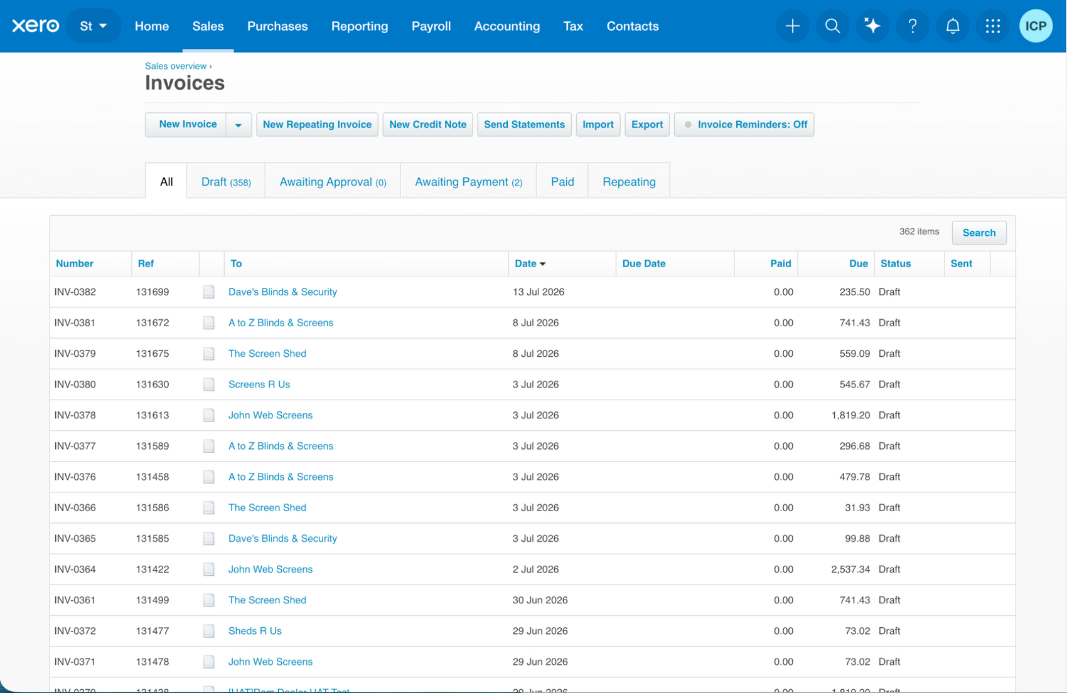Screen dimensions: 1067x693
Task: Switch to the Draft (358) tab
Action: (x=226, y=181)
